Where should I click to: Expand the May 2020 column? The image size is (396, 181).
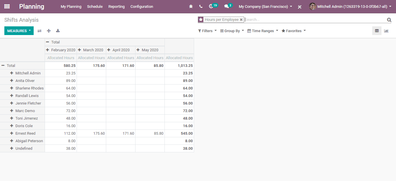(x=150, y=50)
